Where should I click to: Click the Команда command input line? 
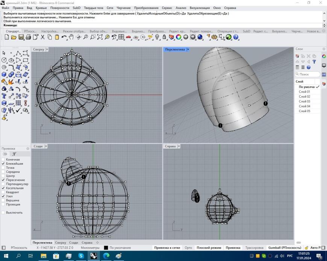(163, 25)
